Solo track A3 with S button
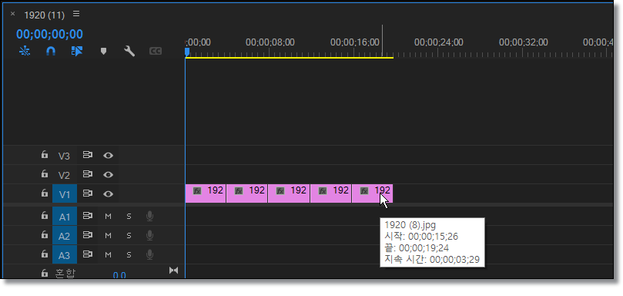 tap(129, 254)
